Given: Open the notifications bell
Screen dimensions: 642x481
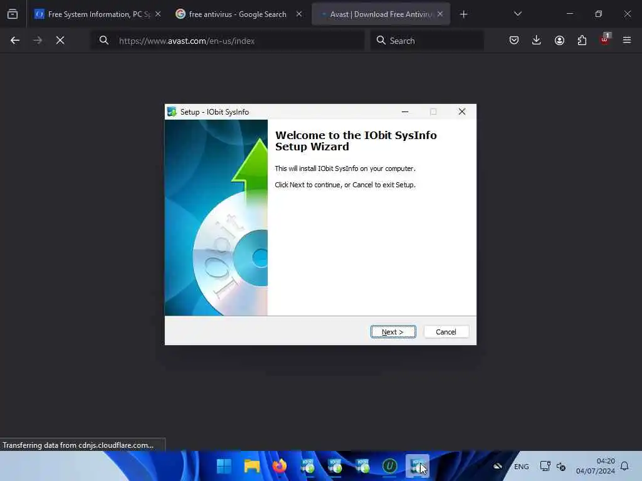Looking at the screenshot, I should click(x=624, y=466).
